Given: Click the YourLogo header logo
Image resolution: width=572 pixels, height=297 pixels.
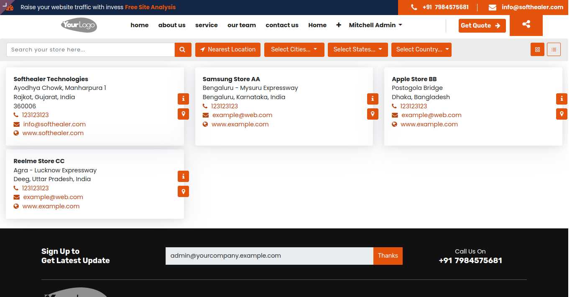Looking at the screenshot, I should (79, 25).
